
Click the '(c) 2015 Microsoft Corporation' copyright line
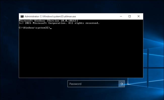59,23
